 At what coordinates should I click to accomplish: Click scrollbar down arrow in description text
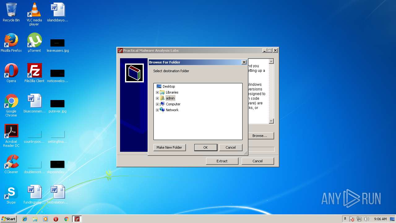pyautogui.click(x=271, y=121)
